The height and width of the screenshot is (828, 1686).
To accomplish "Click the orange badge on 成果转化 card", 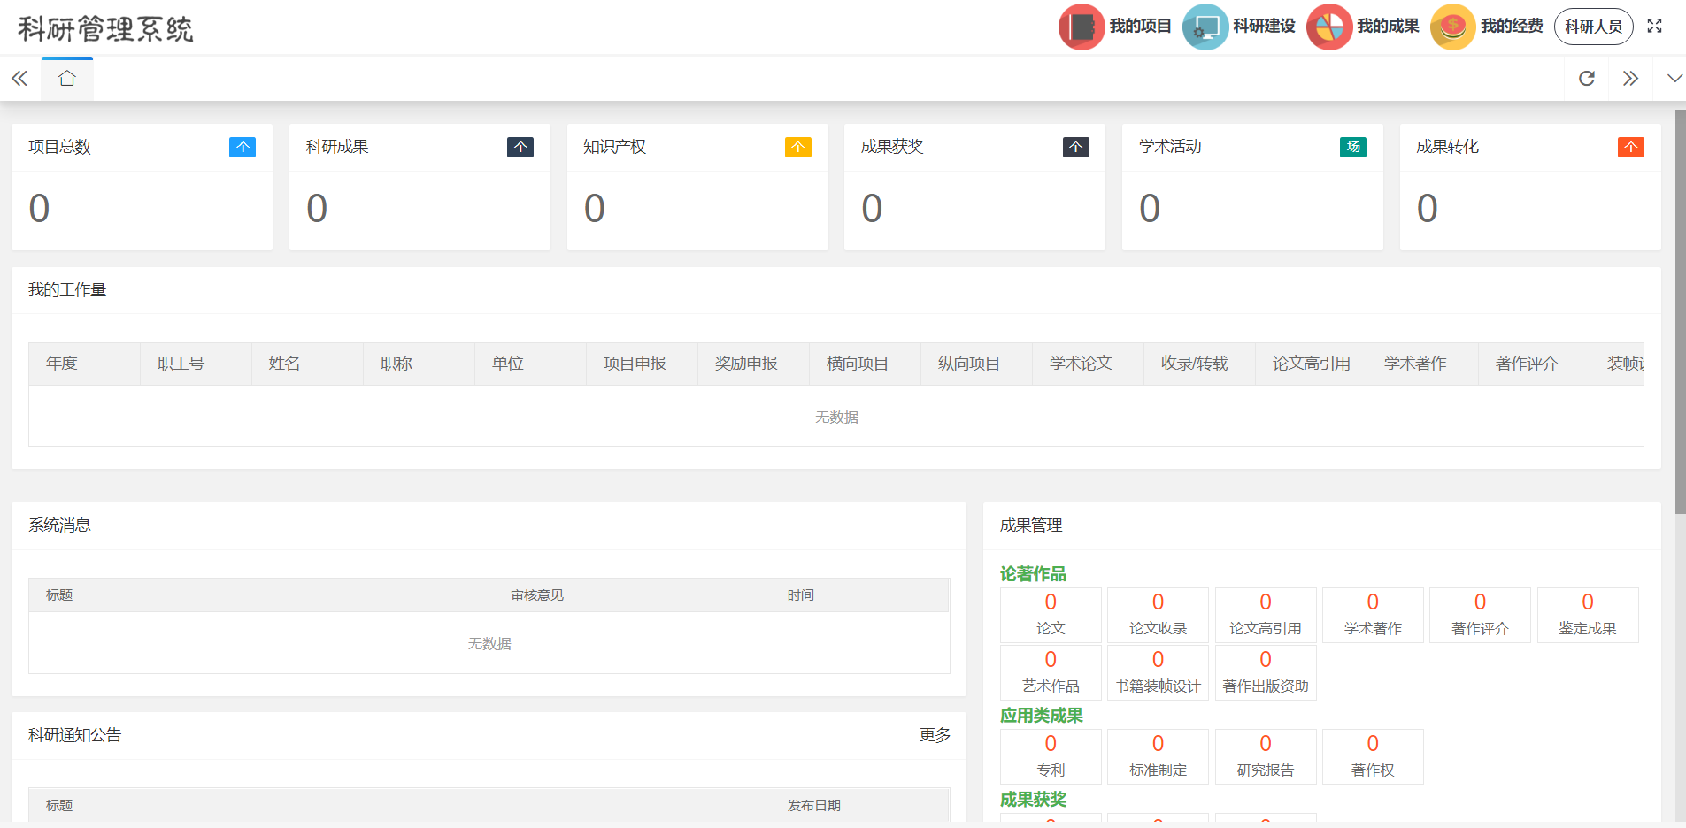I will [x=1630, y=147].
